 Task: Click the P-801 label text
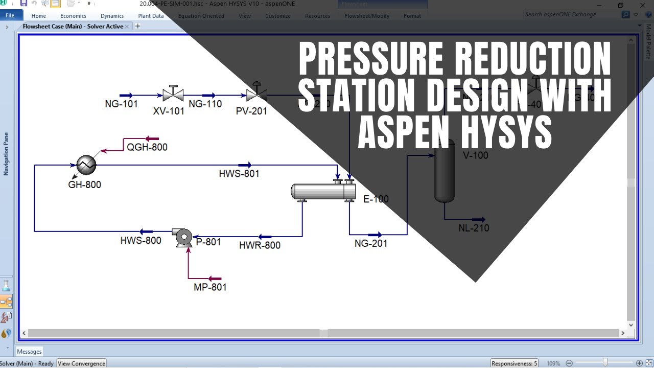click(208, 242)
